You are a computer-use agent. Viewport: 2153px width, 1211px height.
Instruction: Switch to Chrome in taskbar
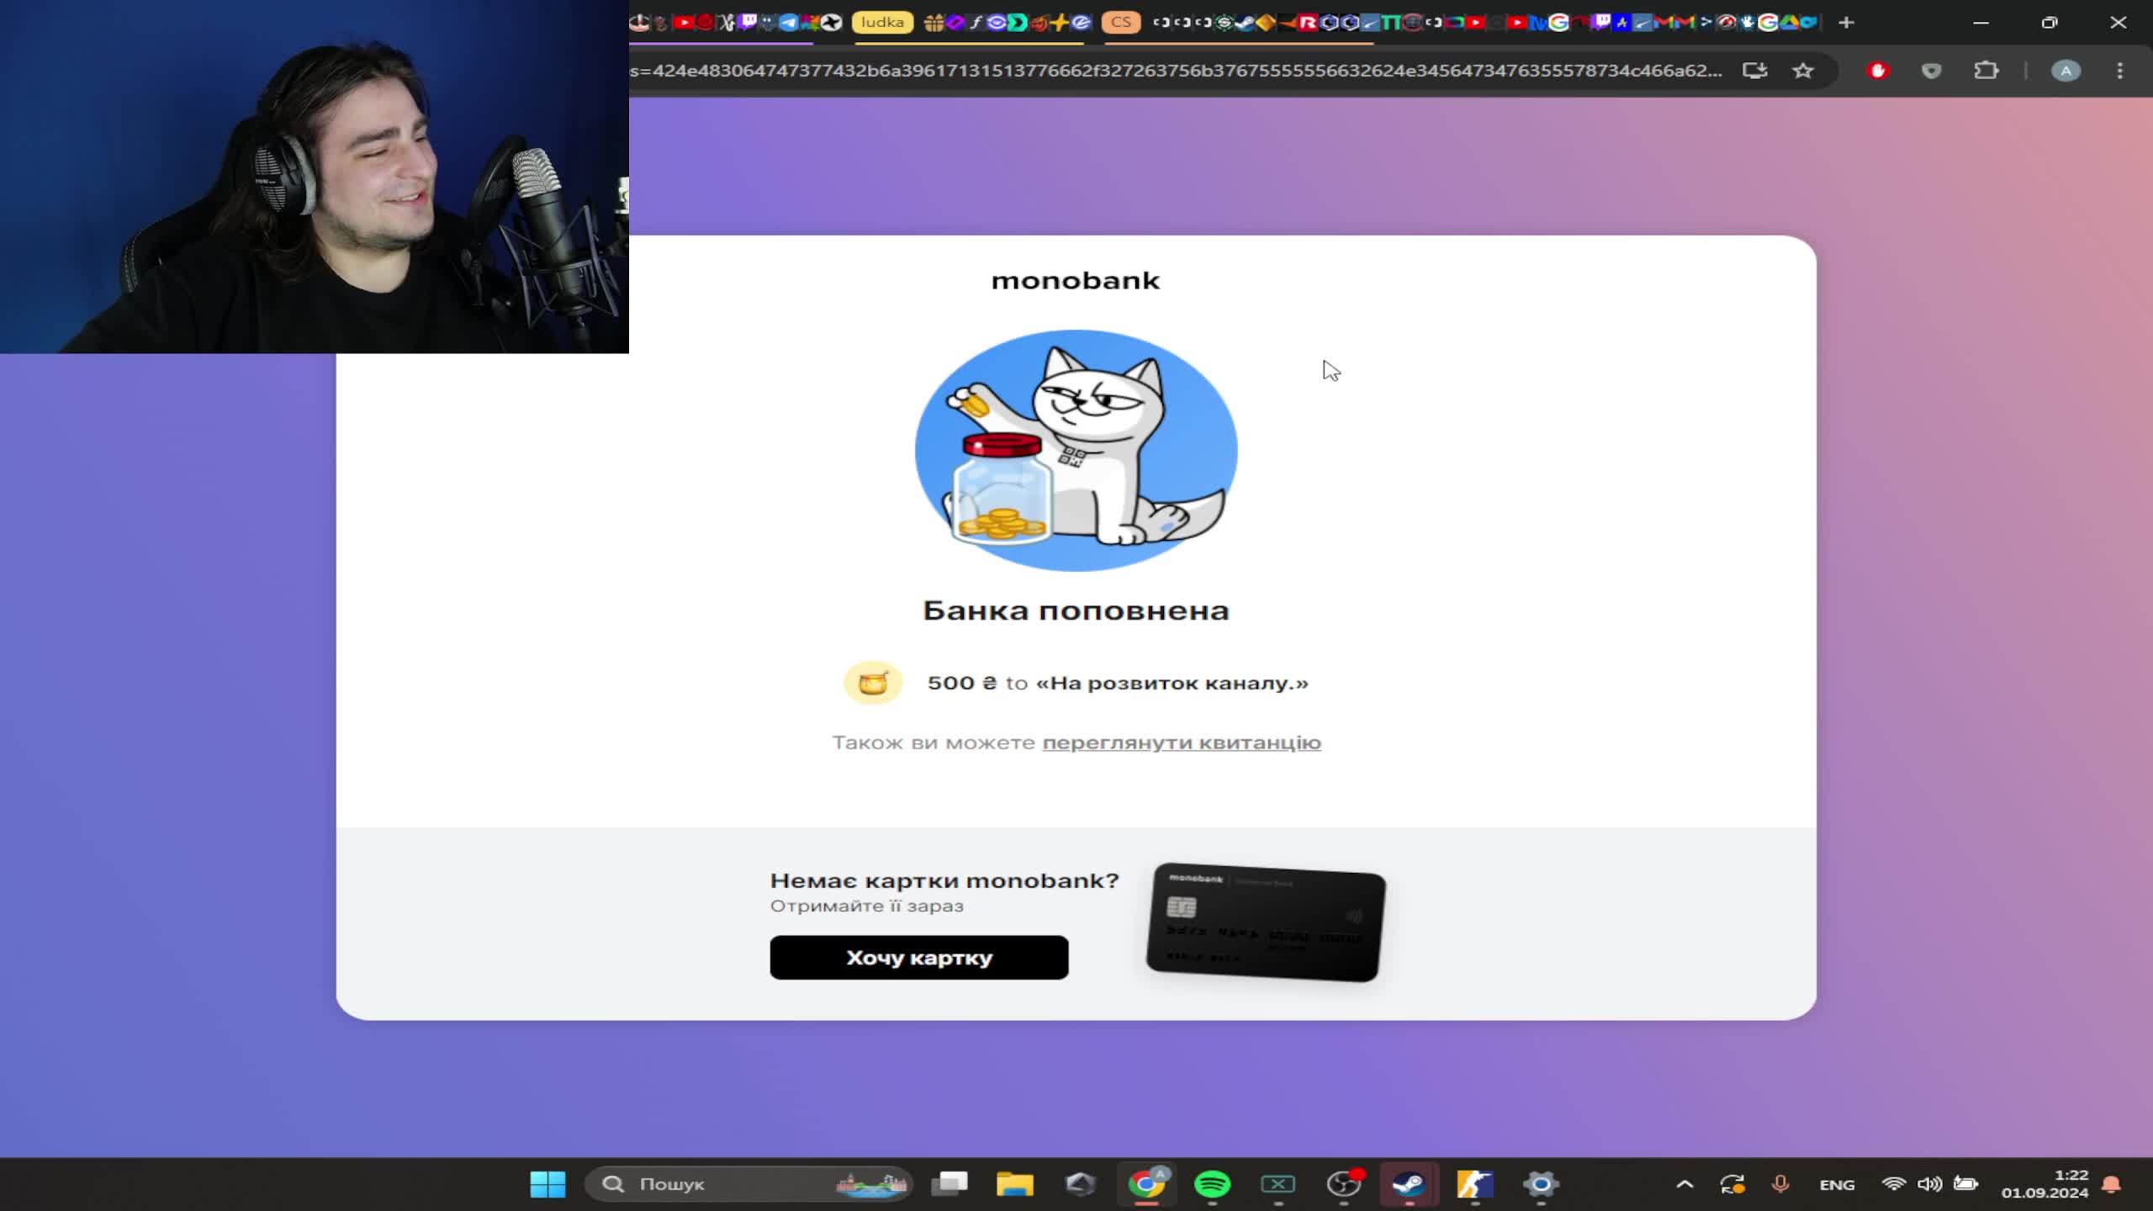1146,1184
